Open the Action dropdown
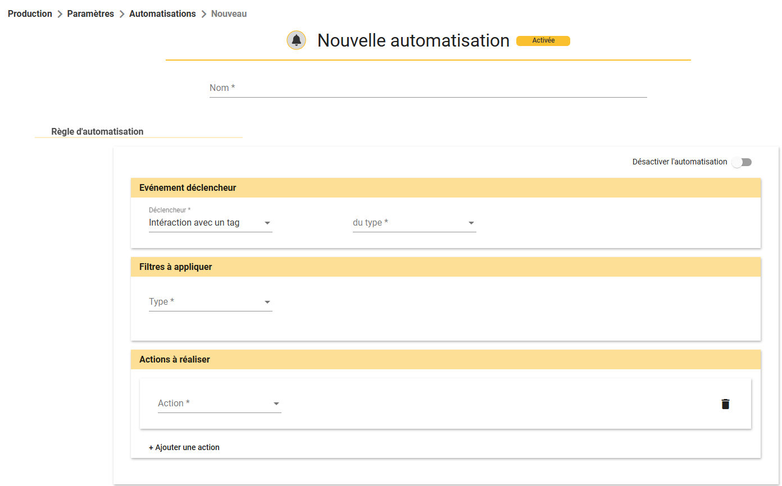The width and height of the screenshot is (782, 486). [x=219, y=404]
